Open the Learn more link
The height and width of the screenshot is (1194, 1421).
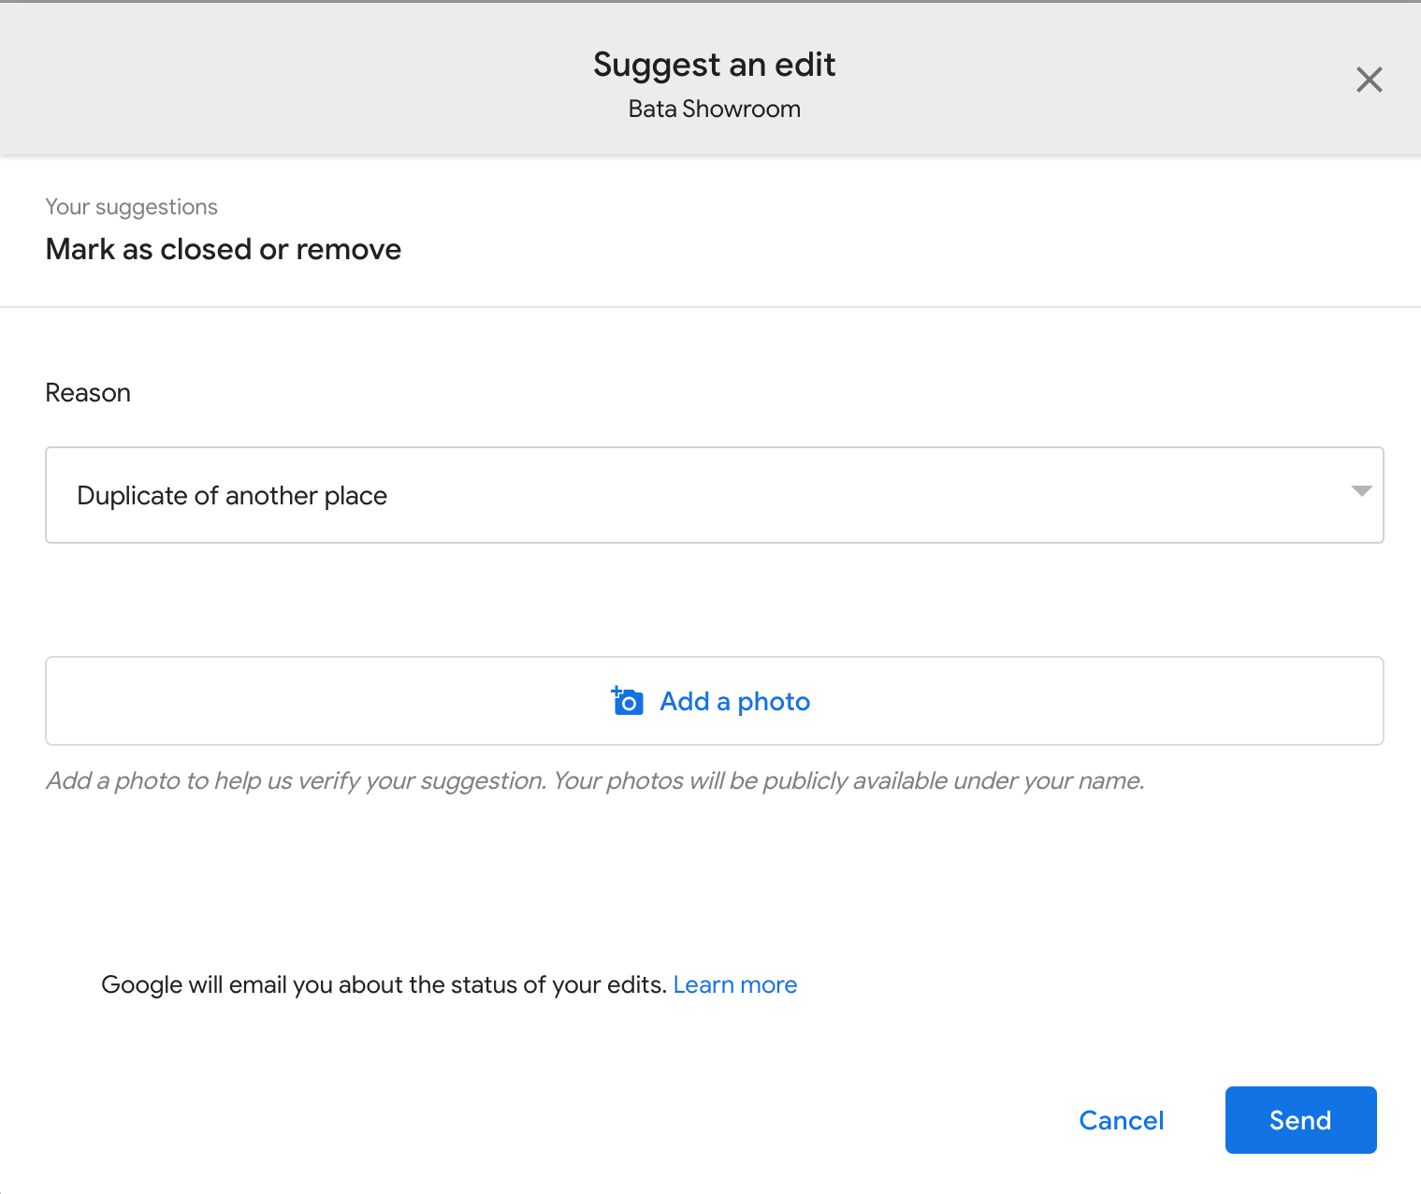[x=734, y=984]
